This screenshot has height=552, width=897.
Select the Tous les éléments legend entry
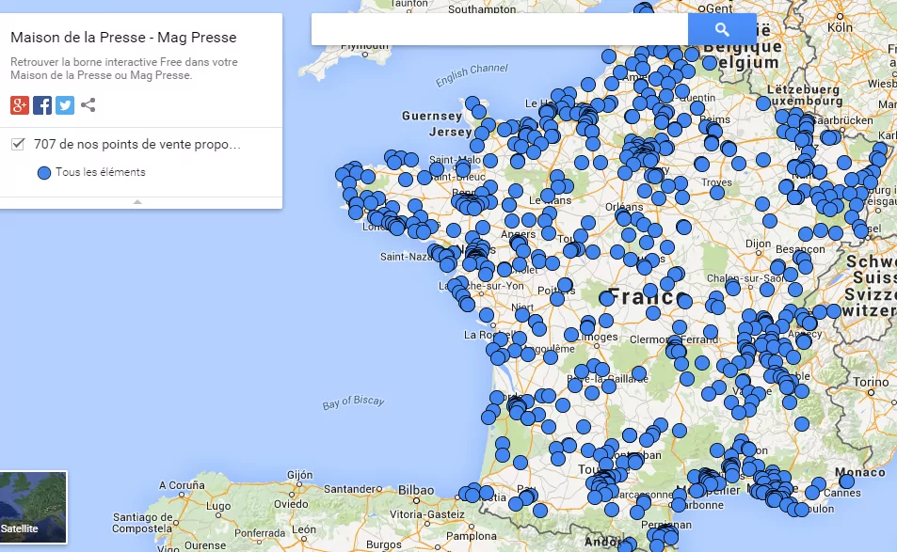(x=100, y=173)
